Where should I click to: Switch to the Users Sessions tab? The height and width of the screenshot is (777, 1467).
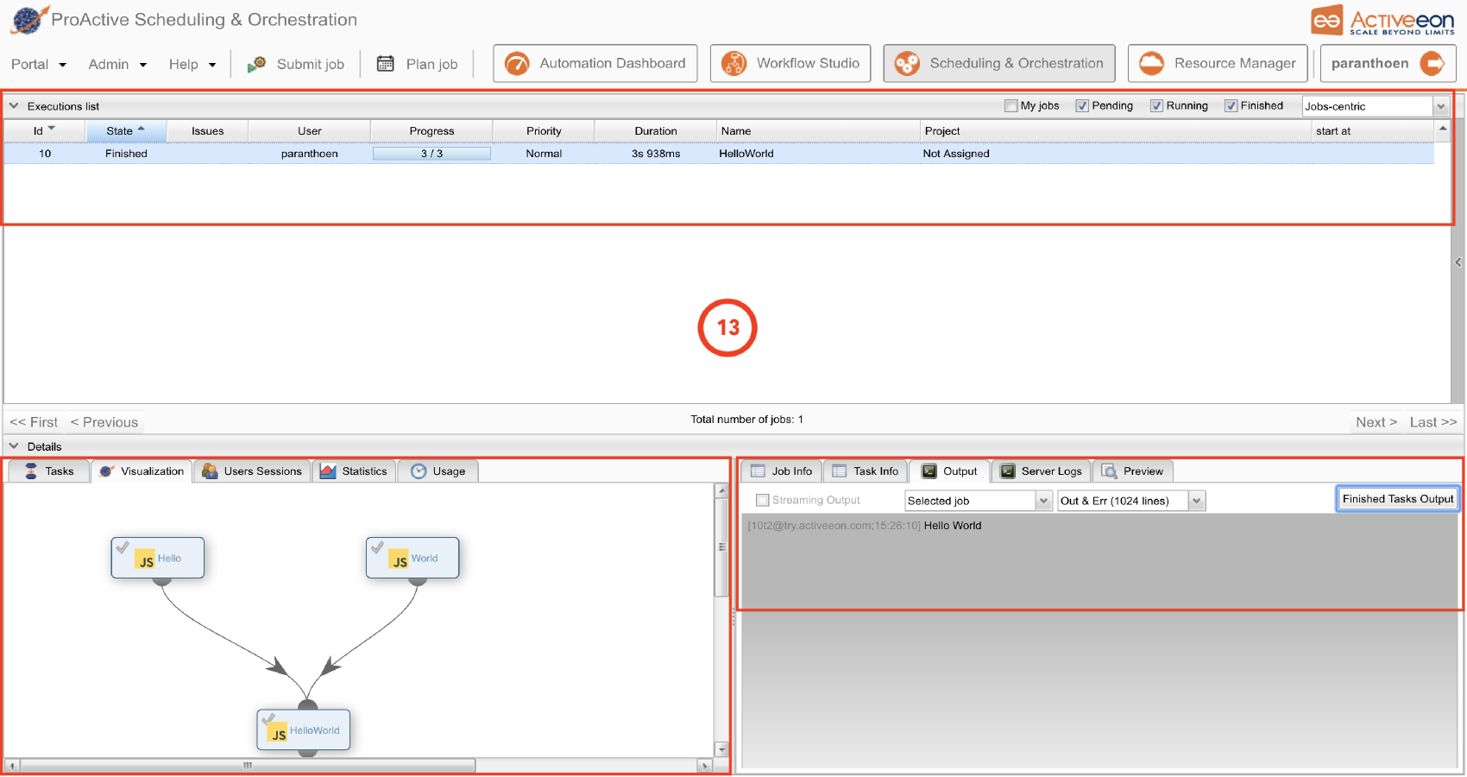click(253, 471)
